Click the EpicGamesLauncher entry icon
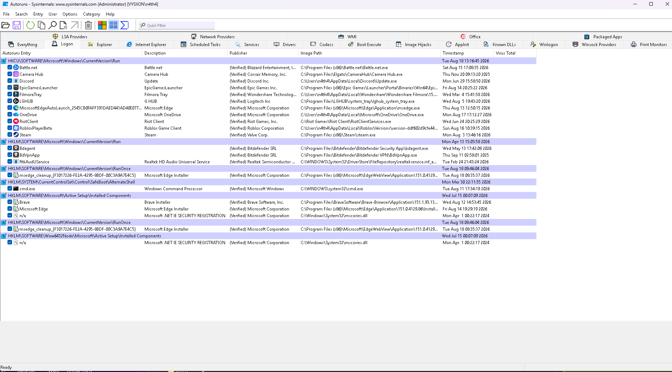Image resolution: width=672 pixels, height=372 pixels. [x=16, y=88]
